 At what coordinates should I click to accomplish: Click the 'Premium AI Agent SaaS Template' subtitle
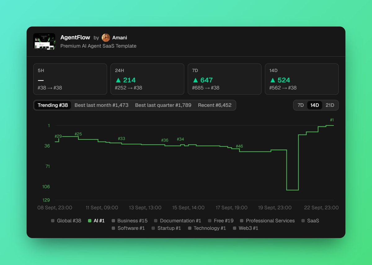(98, 46)
